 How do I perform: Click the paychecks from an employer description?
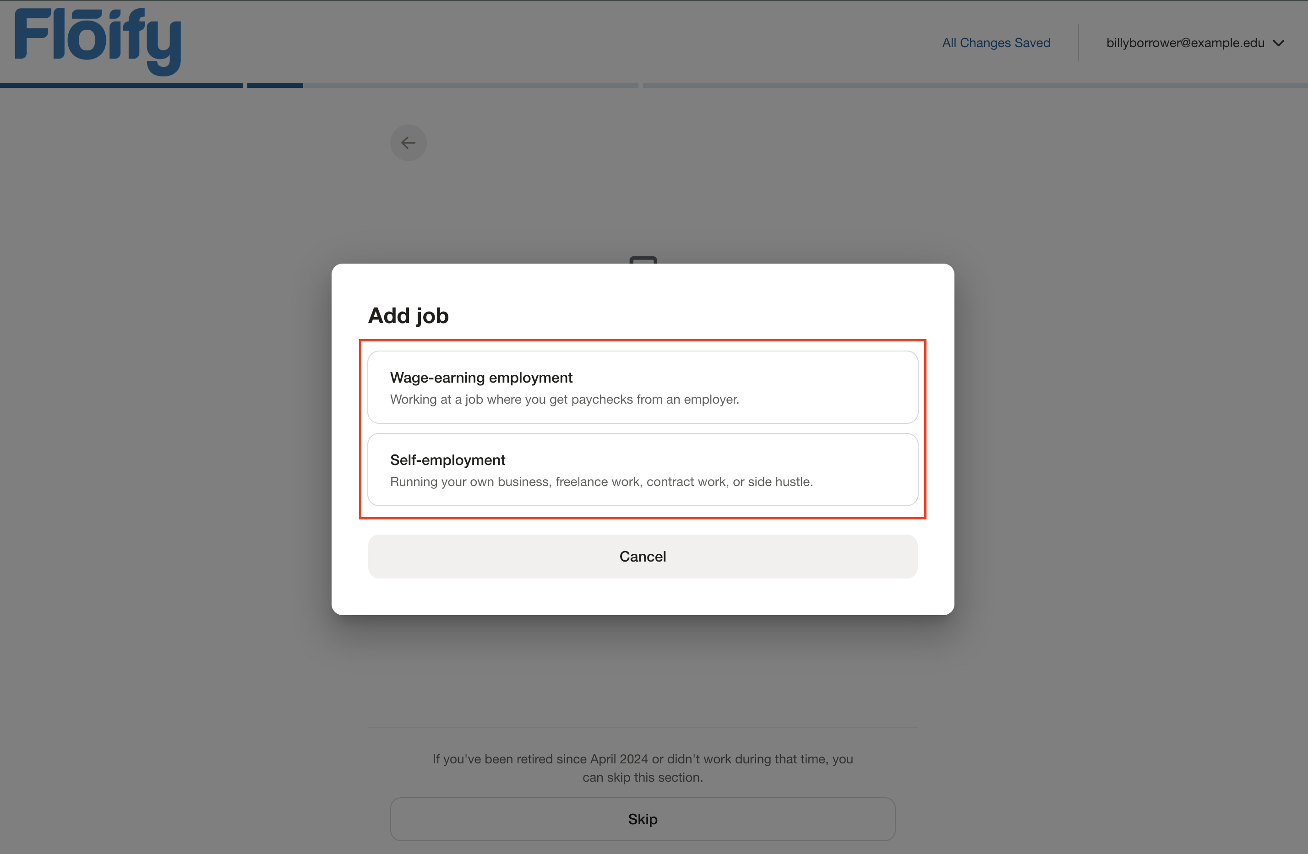564,399
